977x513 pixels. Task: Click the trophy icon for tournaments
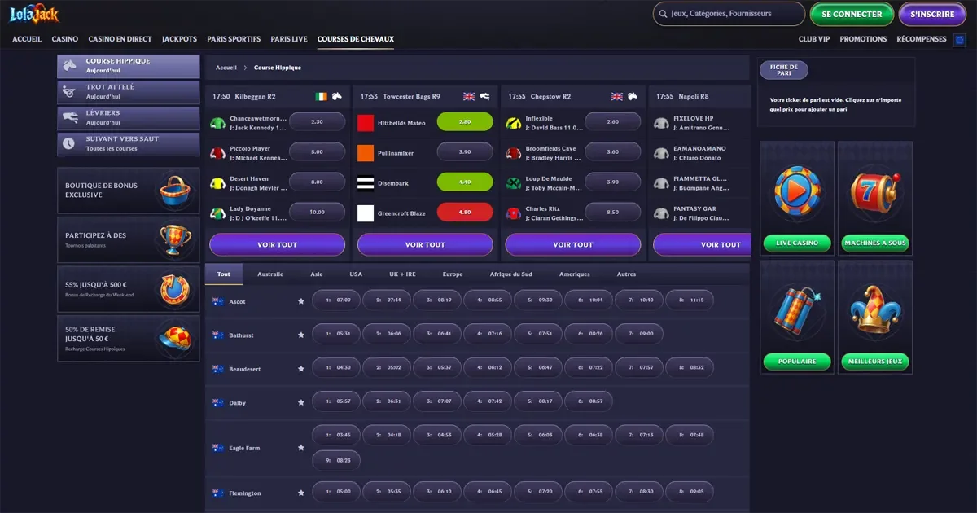click(174, 239)
